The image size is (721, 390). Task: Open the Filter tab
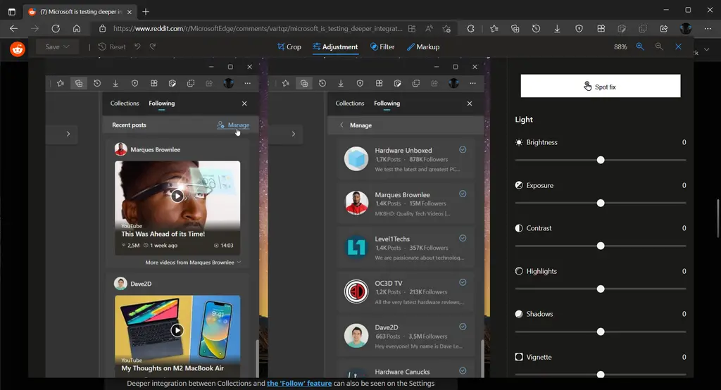tap(382, 46)
